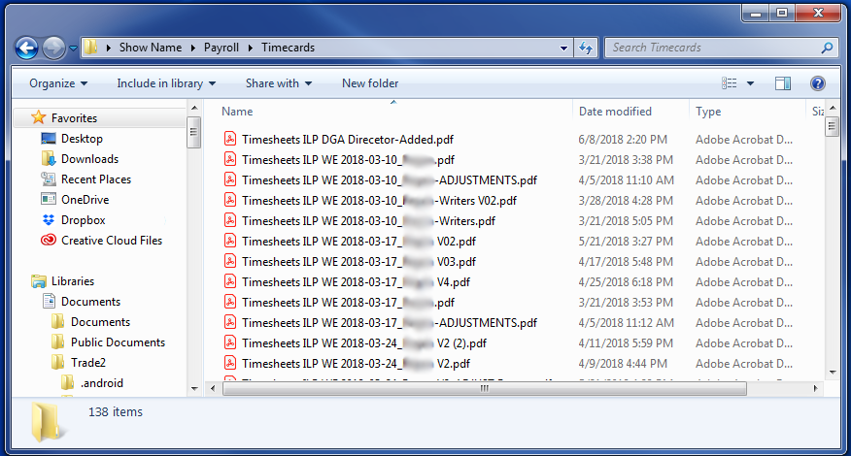Click the Dropbox icon in Favorites
The height and width of the screenshot is (456, 851).
click(49, 220)
